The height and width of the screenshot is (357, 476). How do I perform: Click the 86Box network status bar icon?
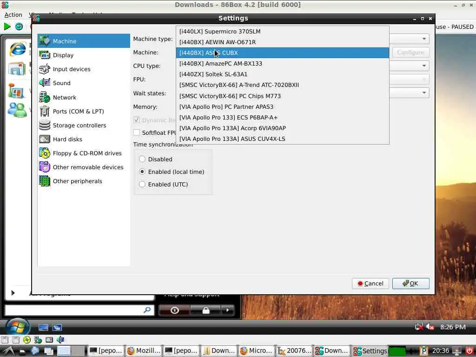(x=38, y=340)
